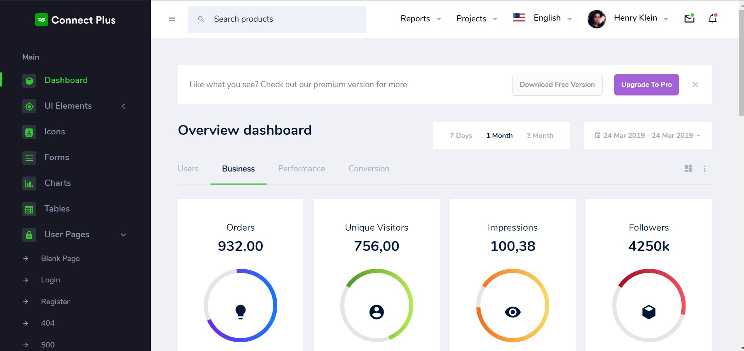744x351 pixels.
Task: Open the notifications bell icon
Action: [712, 18]
